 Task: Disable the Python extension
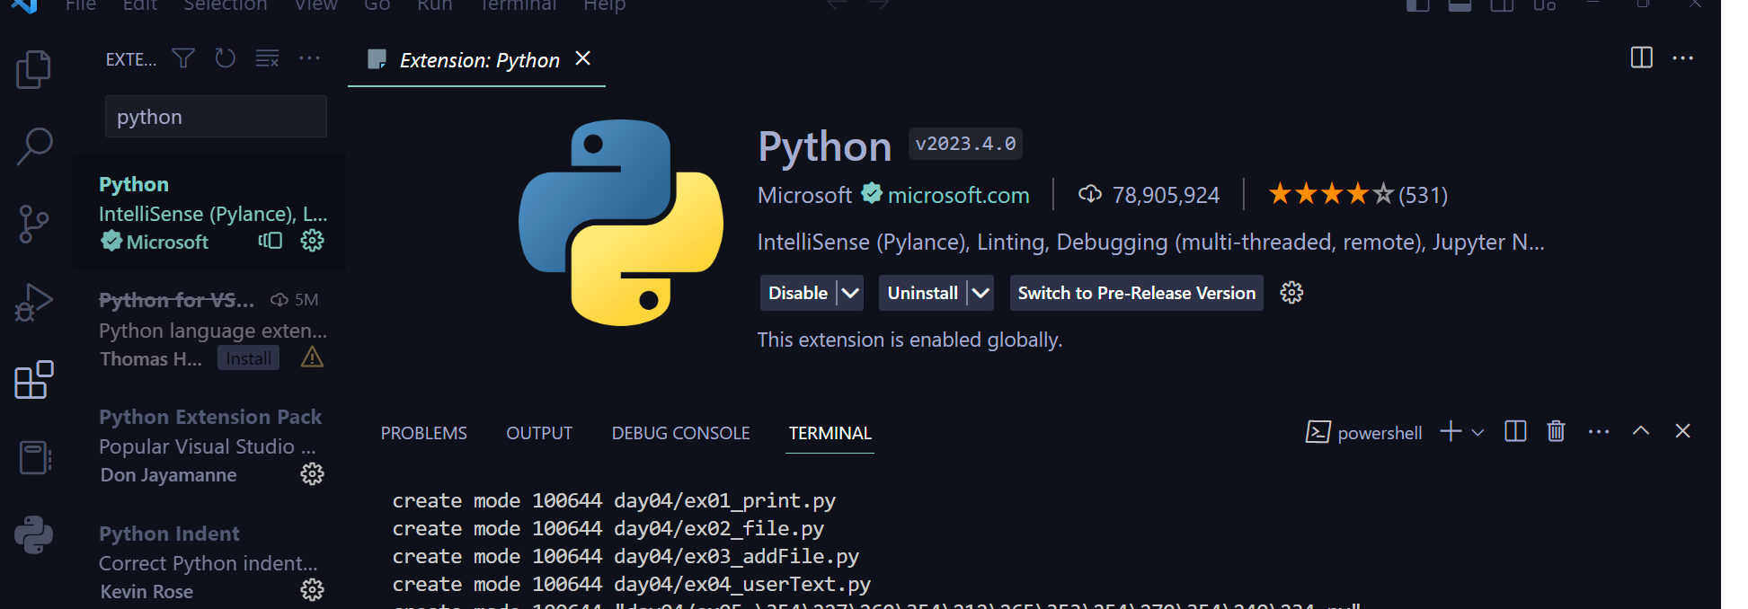pos(798,293)
